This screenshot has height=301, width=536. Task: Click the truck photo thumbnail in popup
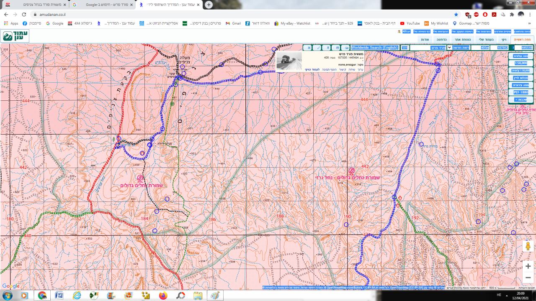pyautogui.click(x=289, y=61)
